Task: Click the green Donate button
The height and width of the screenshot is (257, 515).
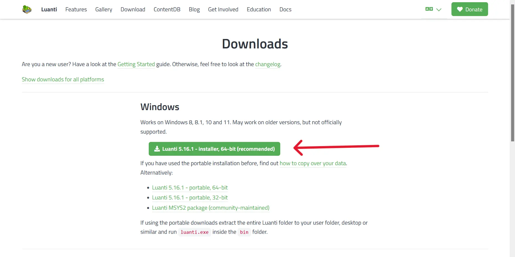Action: (469, 9)
